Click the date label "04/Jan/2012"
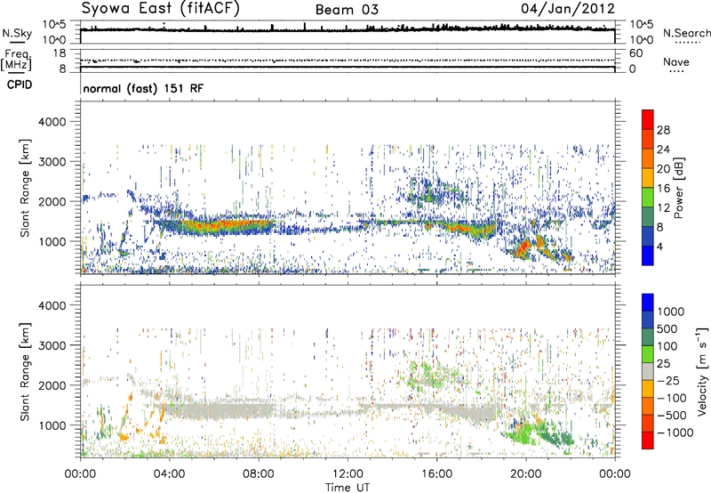This screenshot has height=493, width=711. pyautogui.click(x=568, y=9)
